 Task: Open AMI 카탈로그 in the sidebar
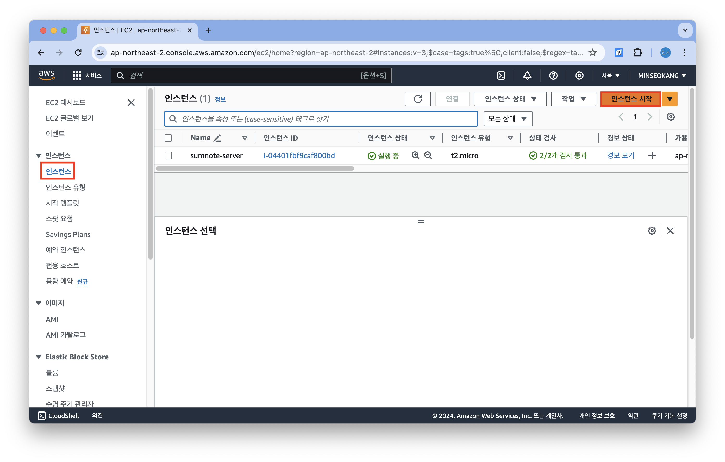tap(66, 335)
